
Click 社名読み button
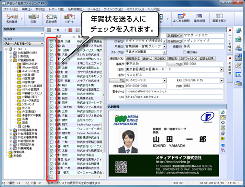175,41
